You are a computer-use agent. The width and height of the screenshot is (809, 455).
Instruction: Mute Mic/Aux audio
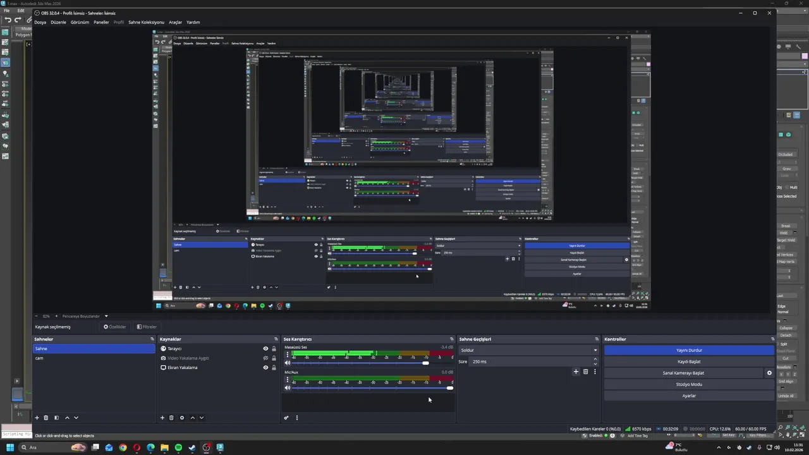[288, 388]
